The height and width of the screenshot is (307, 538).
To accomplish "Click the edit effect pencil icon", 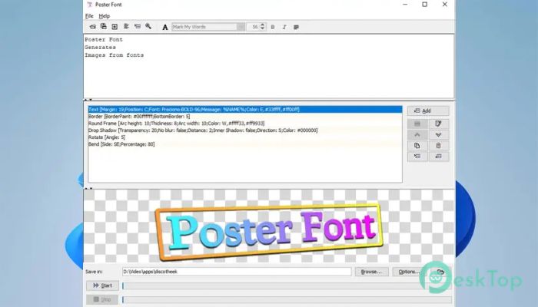I will [x=439, y=124].
